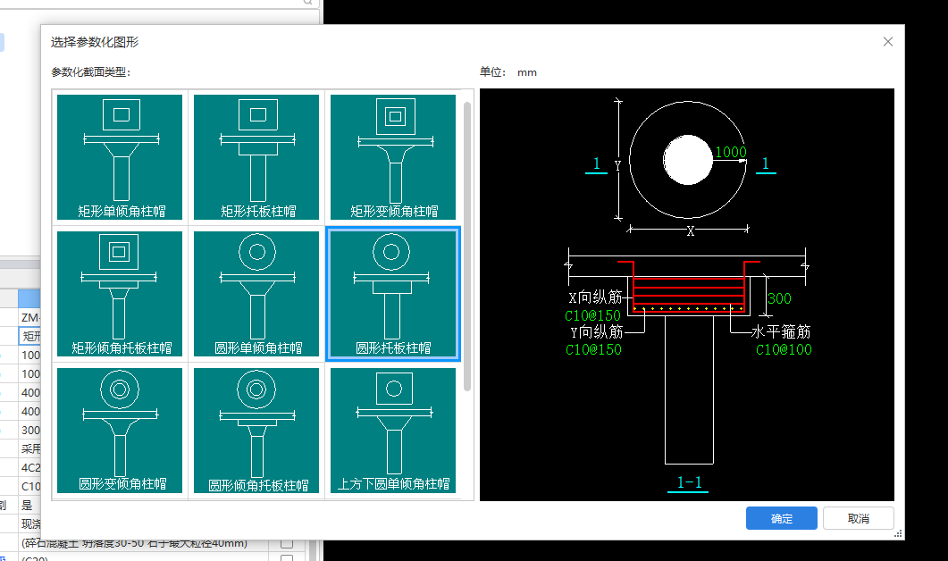Viewport: 948px width, 561px height.
Task: Select the 圆形单倾角柱帽 shape thumbnail
Action: click(256, 294)
